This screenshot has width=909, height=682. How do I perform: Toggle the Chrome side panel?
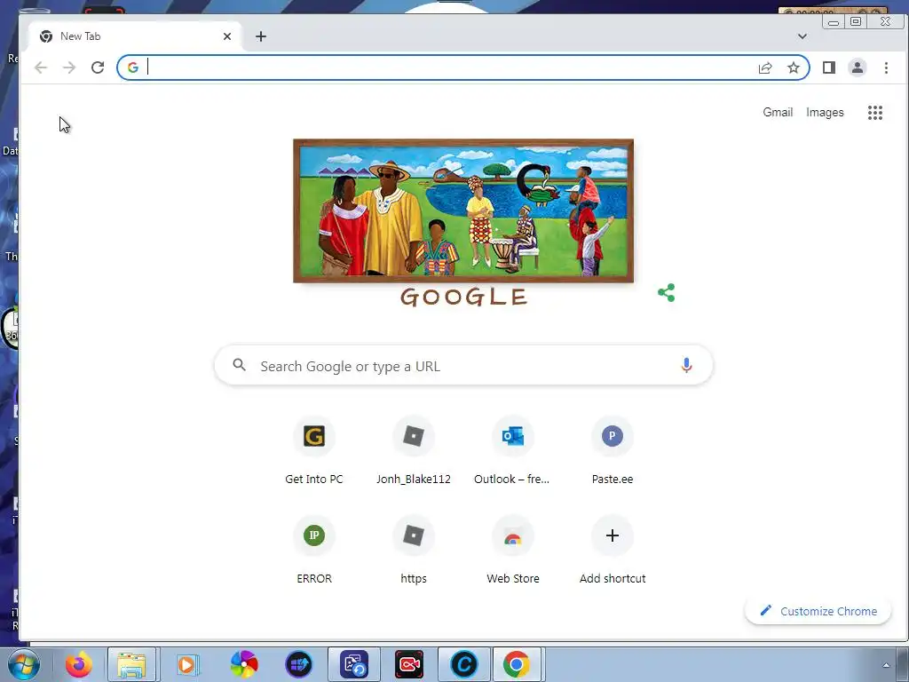(x=829, y=67)
